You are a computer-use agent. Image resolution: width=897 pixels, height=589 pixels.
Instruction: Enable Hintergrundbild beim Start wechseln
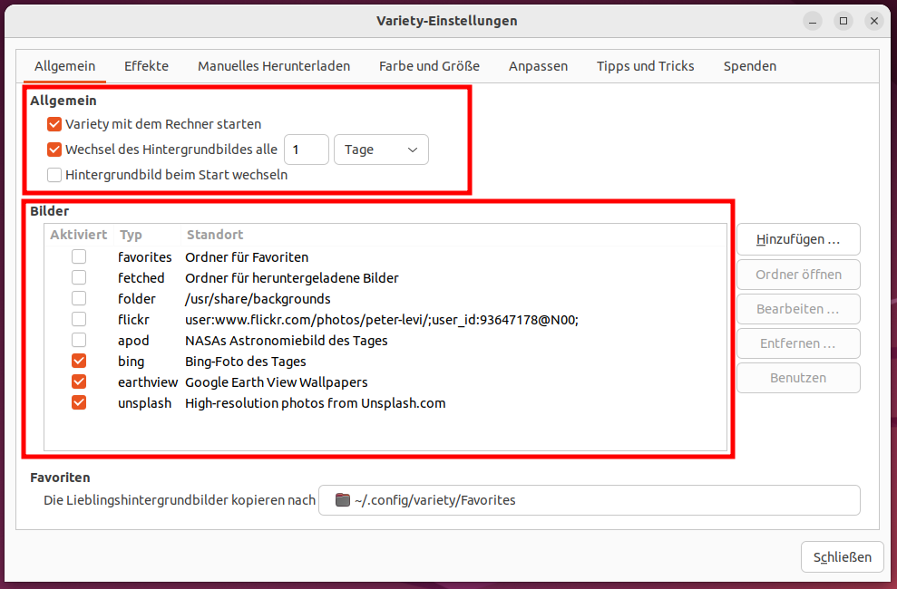(54, 175)
